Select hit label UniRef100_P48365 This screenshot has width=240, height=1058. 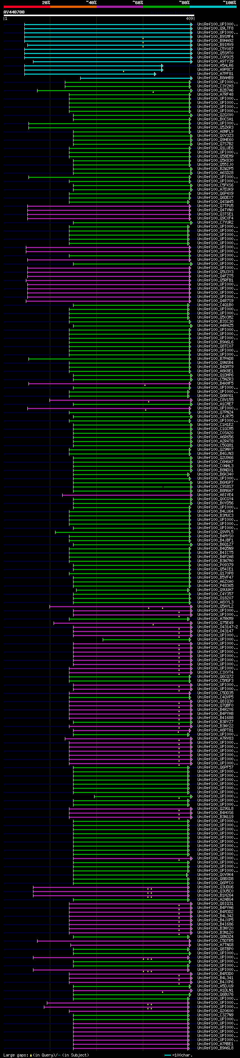pyautogui.click(x=215, y=586)
